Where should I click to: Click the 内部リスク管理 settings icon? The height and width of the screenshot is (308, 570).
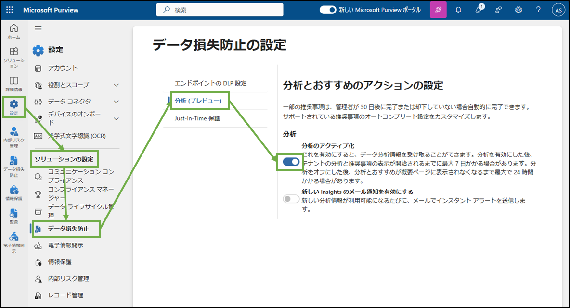pos(38,279)
